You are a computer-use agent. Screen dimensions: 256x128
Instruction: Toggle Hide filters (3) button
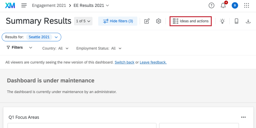[118, 21]
